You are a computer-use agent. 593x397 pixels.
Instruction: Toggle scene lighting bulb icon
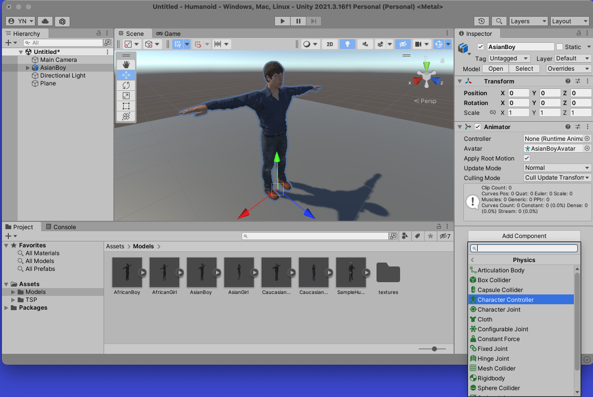pos(348,44)
